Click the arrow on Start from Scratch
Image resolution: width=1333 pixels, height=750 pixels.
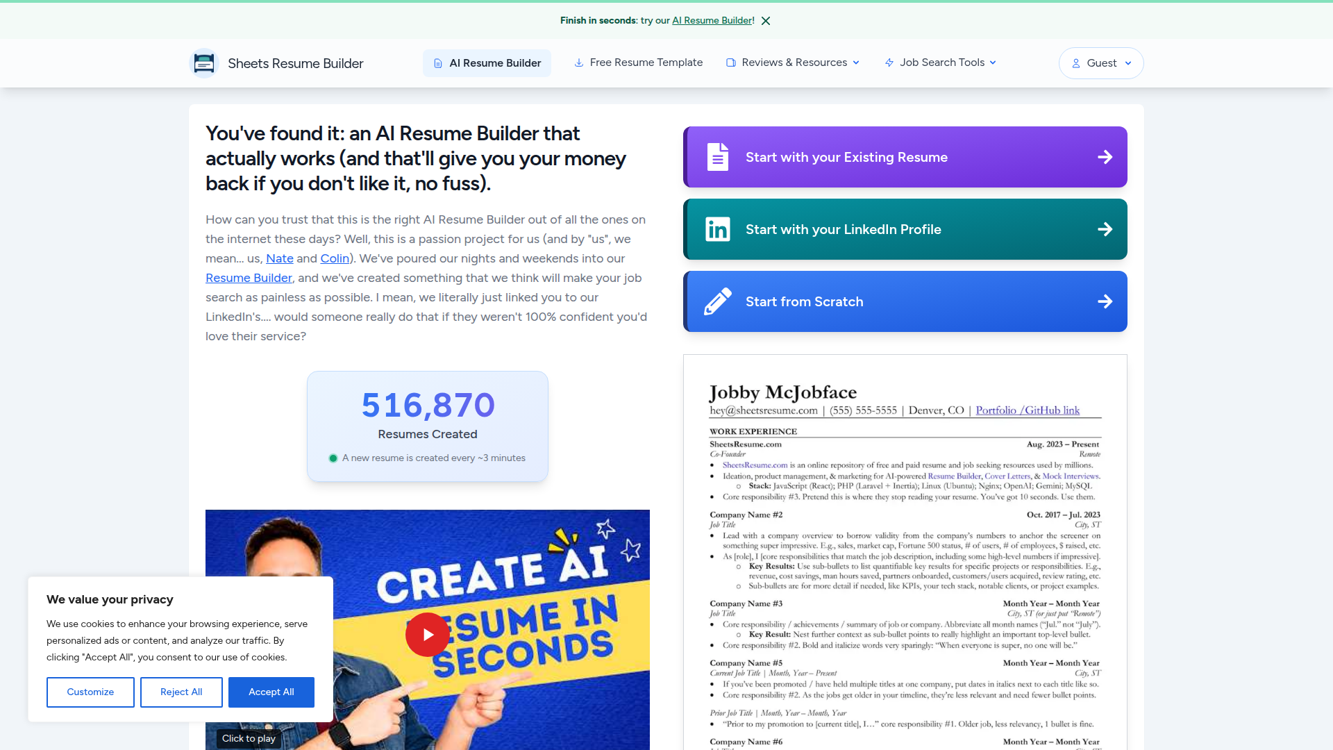click(x=1105, y=301)
